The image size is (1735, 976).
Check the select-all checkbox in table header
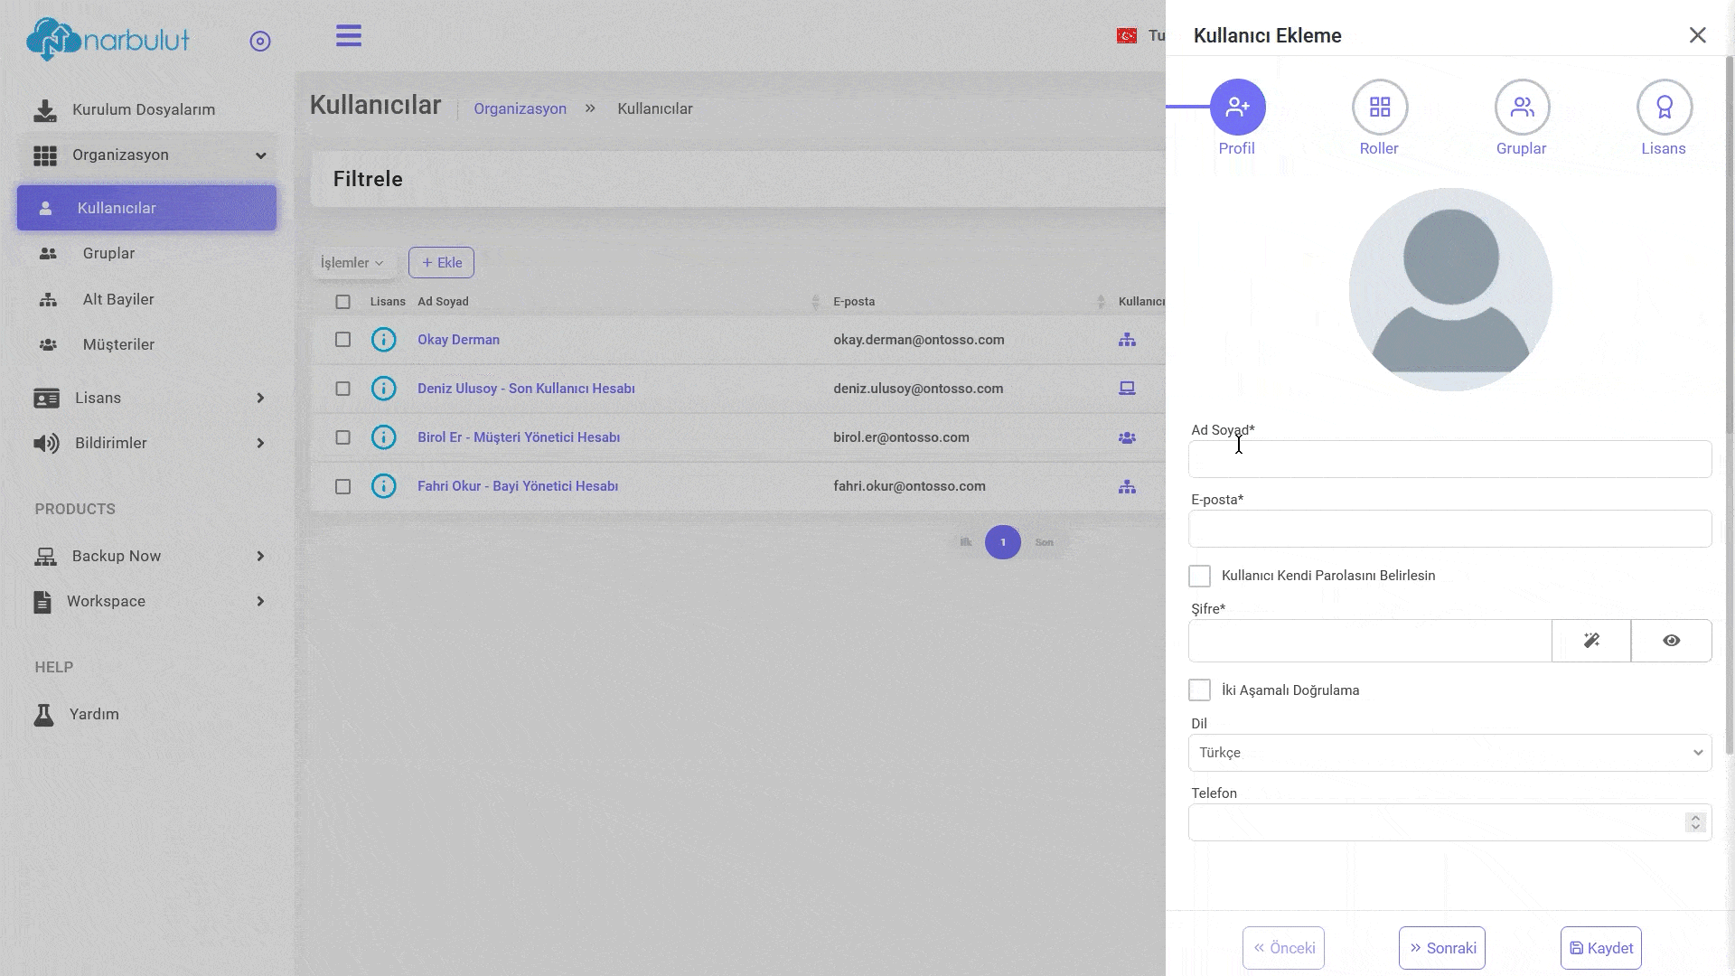(x=342, y=302)
